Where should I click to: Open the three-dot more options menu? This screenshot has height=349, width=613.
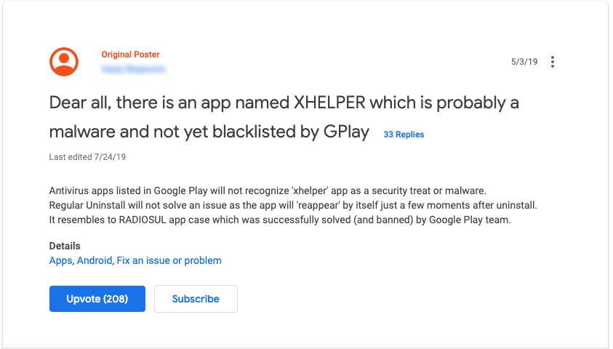pyautogui.click(x=553, y=62)
